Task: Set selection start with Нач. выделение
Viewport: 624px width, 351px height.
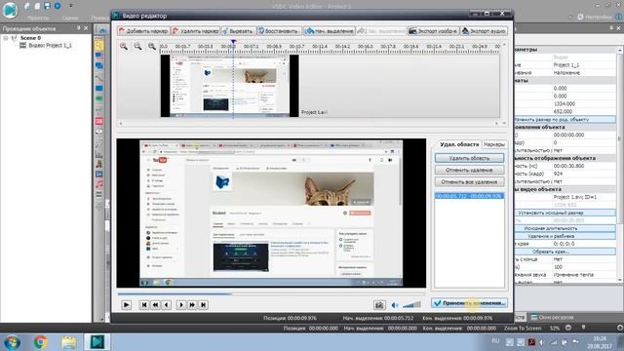Action: tap(330, 30)
